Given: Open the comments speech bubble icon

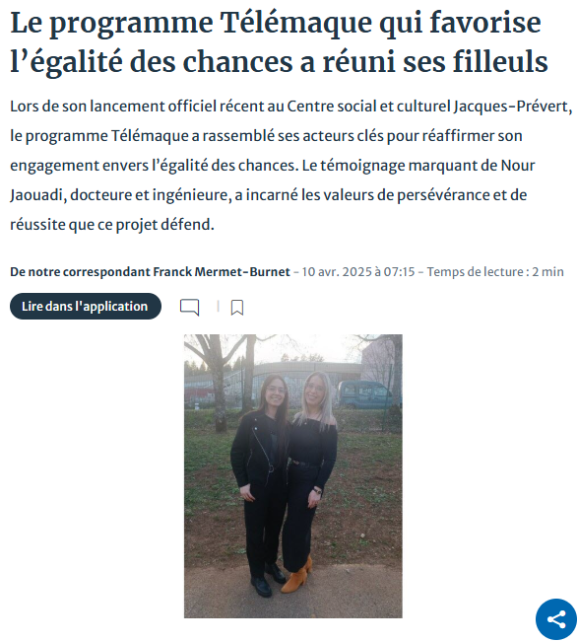Looking at the screenshot, I should click(x=190, y=307).
